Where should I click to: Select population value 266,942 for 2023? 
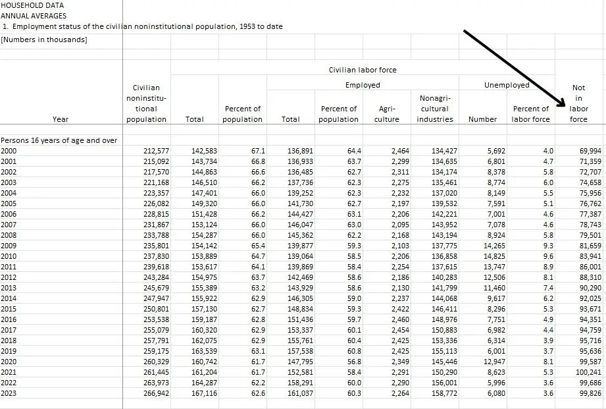[156, 393]
